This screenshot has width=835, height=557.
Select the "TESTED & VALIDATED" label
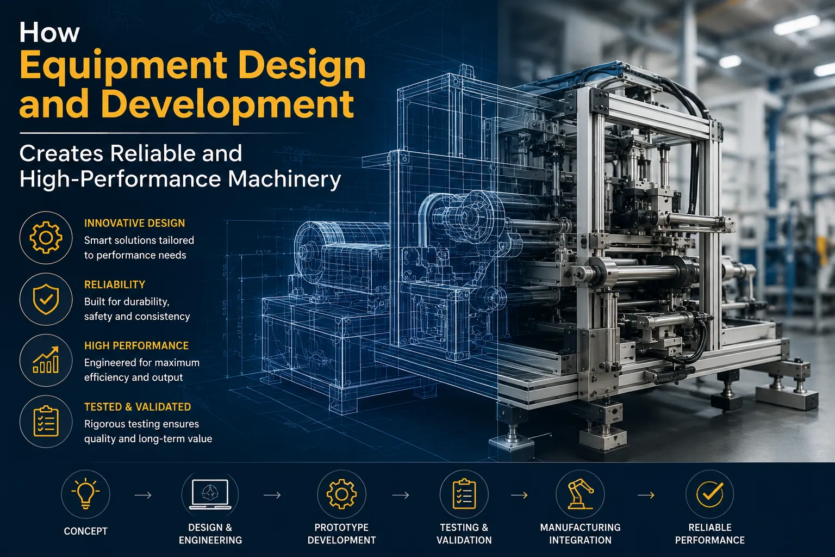(138, 407)
